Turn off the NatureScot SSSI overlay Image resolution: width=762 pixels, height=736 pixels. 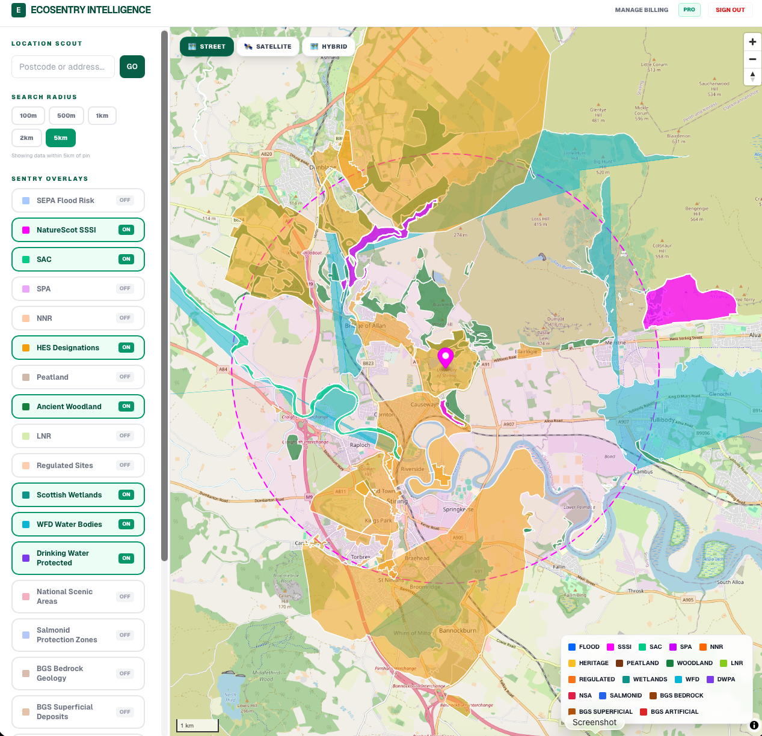[x=78, y=230]
